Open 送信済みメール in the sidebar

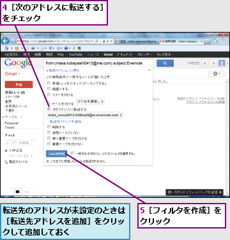pyautogui.click(x=16, y=106)
